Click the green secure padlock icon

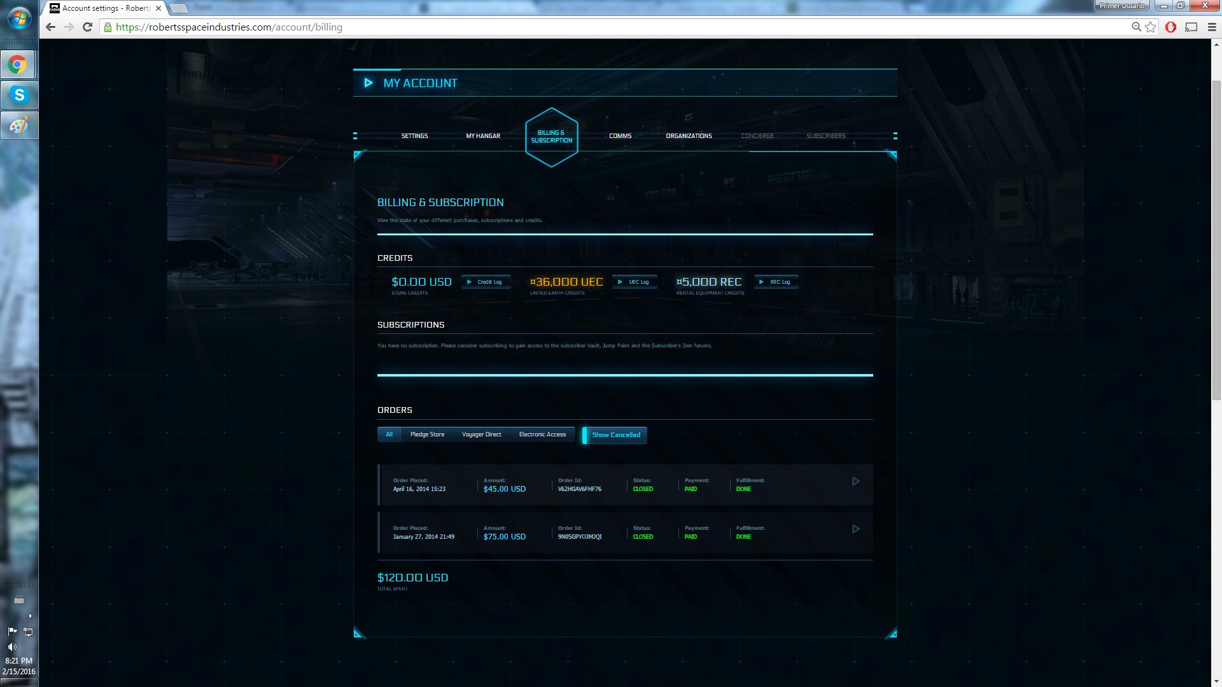[108, 27]
